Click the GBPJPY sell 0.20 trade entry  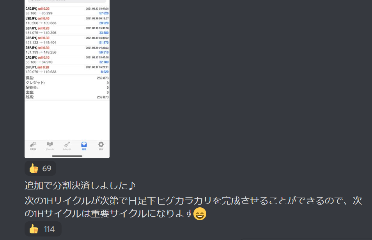(x=67, y=30)
